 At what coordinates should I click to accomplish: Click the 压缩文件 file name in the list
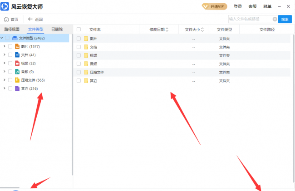97,73
